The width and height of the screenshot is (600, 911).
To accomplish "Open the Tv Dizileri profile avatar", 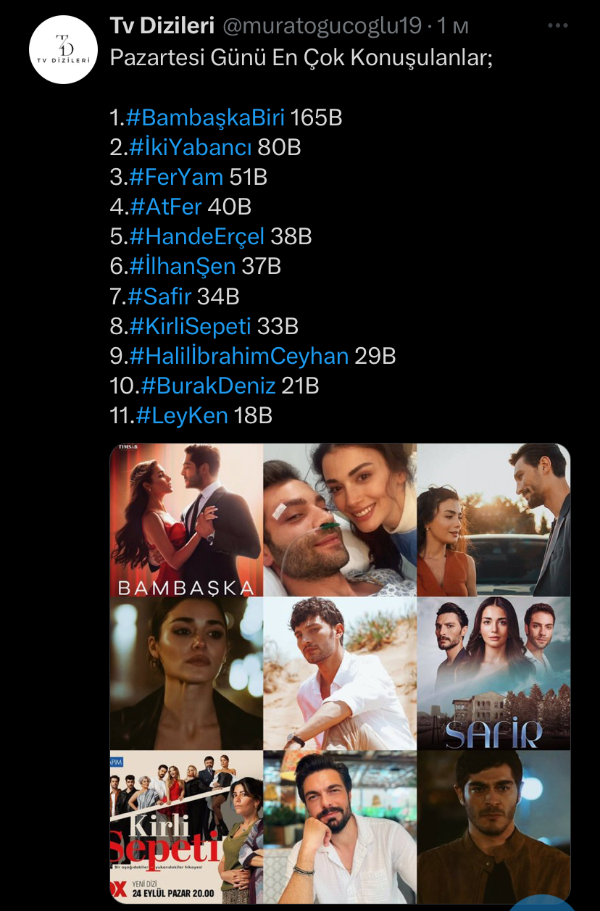I will pos(63,49).
